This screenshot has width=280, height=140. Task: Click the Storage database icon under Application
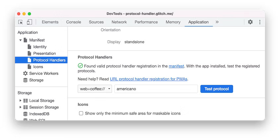click(x=26, y=80)
